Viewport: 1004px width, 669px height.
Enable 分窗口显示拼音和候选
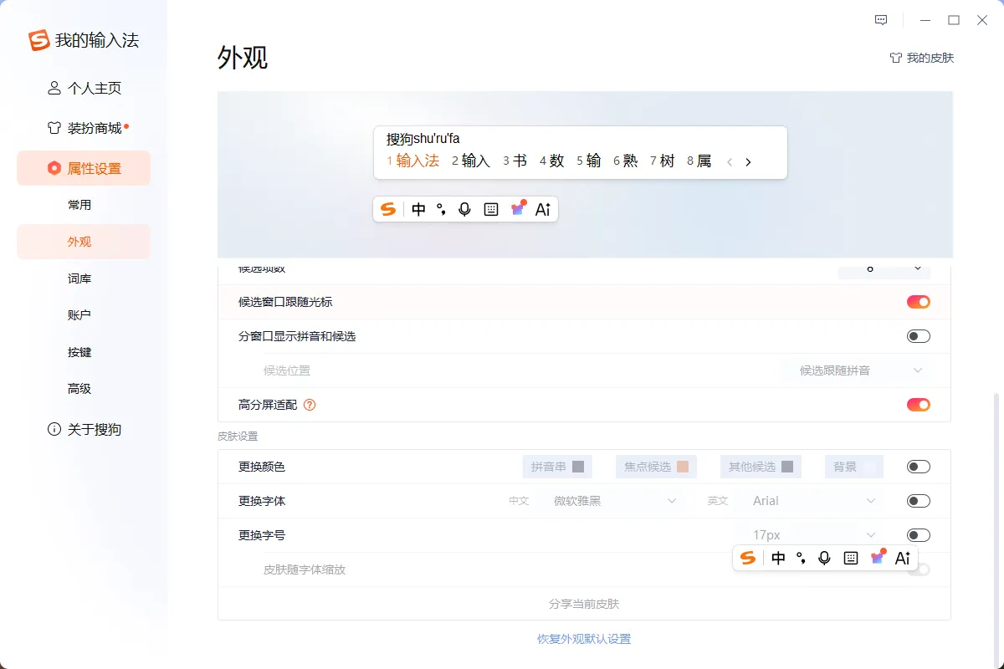(x=918, y=335)
